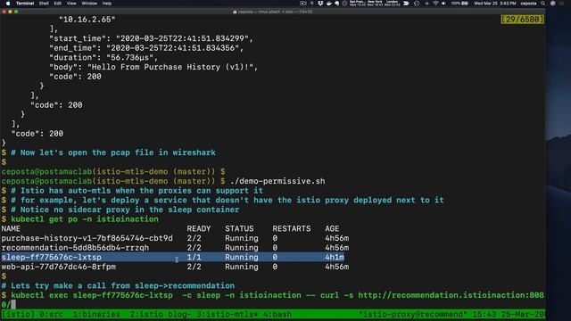Click the 4h1m age of sleep pod

coord(335,257)
